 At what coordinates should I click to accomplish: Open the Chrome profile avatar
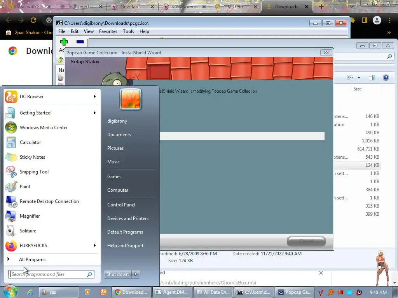[377, 20]
